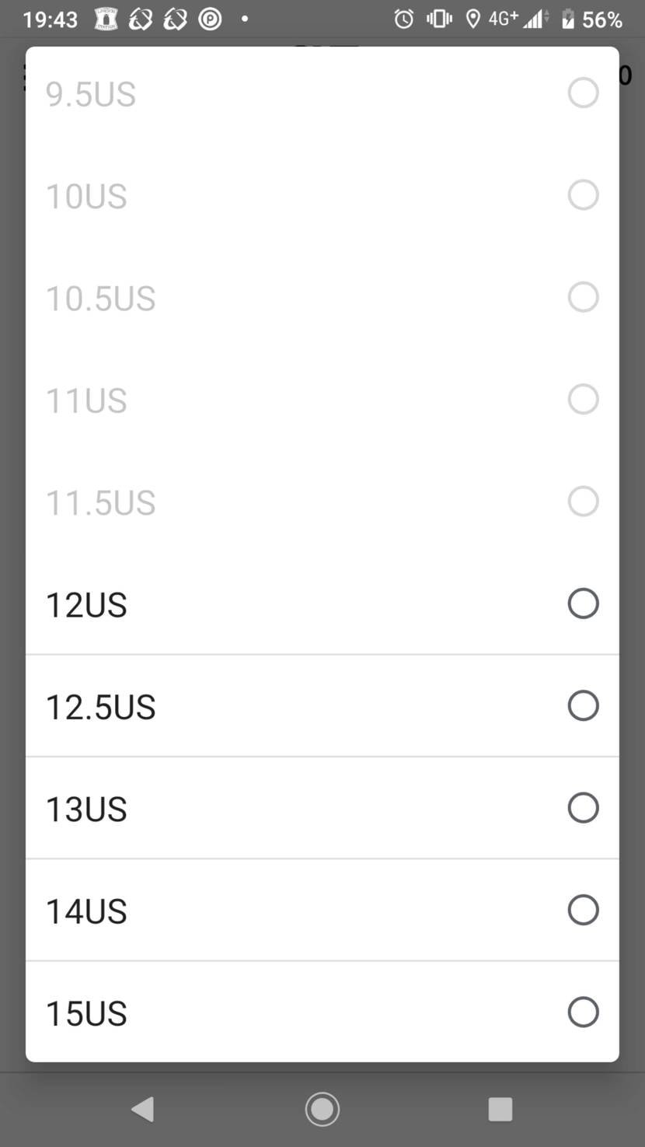Tap the location pin status icon
645x1147 pixels.
(472, 19)
